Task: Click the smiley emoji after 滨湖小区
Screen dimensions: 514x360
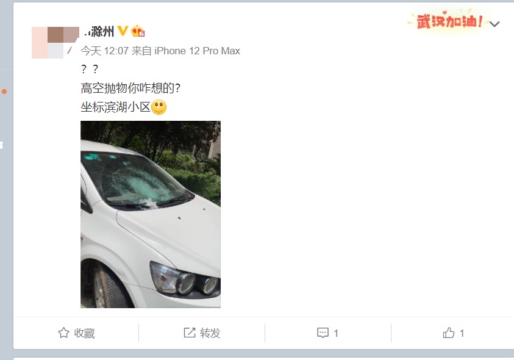Action: [159, 107]
